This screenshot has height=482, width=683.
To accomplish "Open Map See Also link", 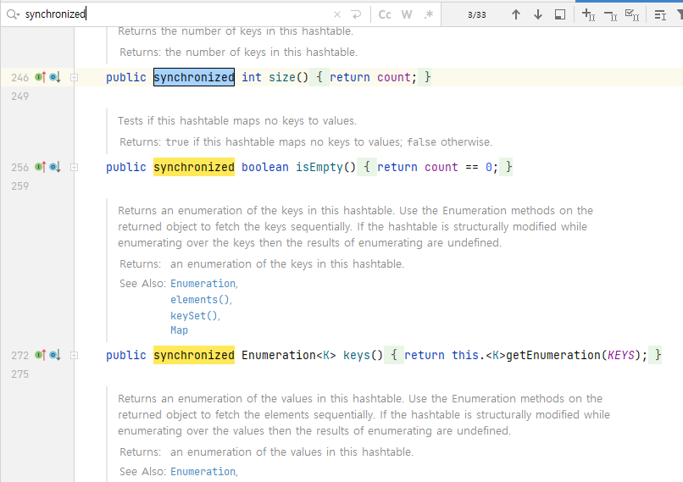I will click(179, 330).
